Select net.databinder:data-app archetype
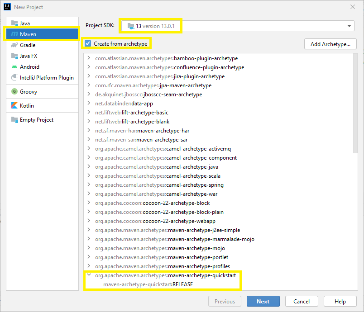This screenshot has width=364, height=312. 124,104
